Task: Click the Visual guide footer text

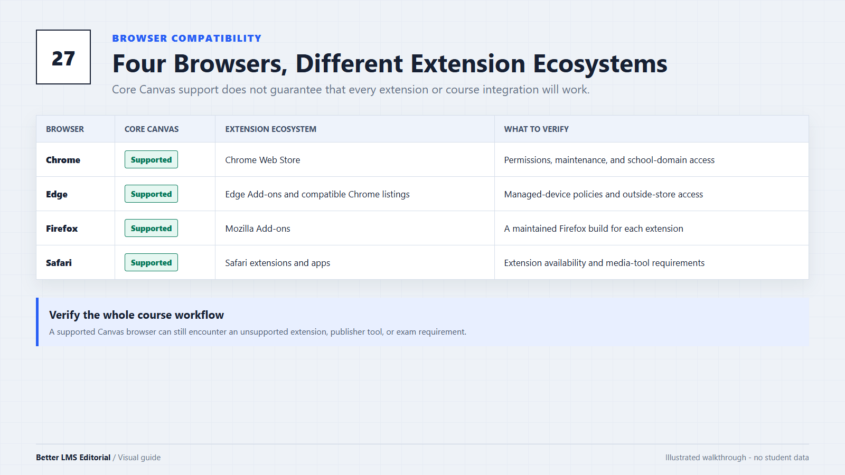Action: pos(139,458)
